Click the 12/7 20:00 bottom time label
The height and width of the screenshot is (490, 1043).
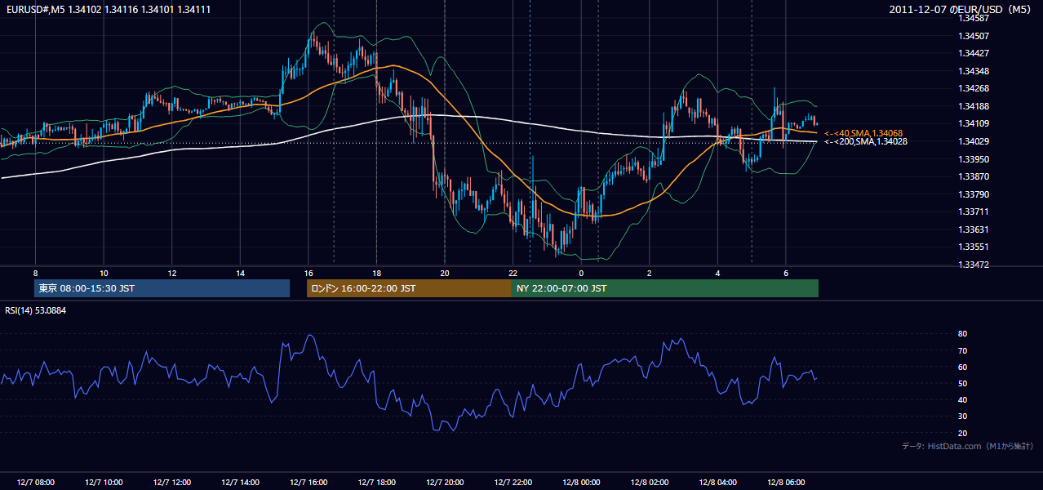[x=445, y=482]
